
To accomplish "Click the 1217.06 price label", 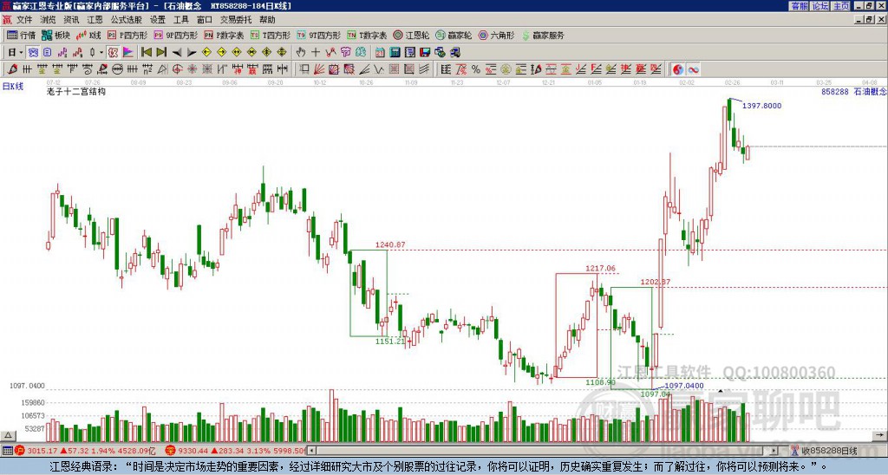I will click(x=600, y=269).
